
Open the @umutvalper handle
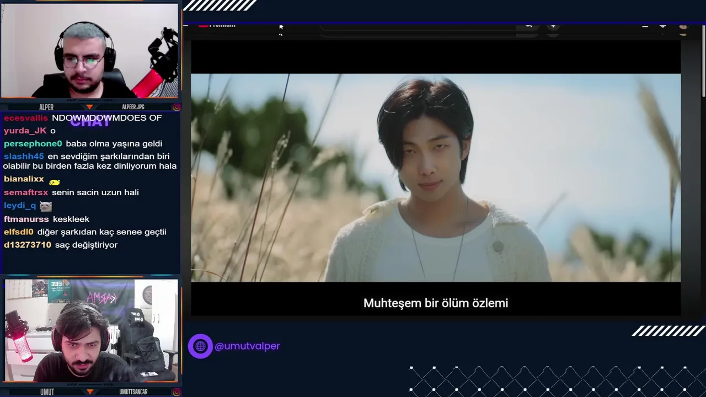[x=247, y=346]
